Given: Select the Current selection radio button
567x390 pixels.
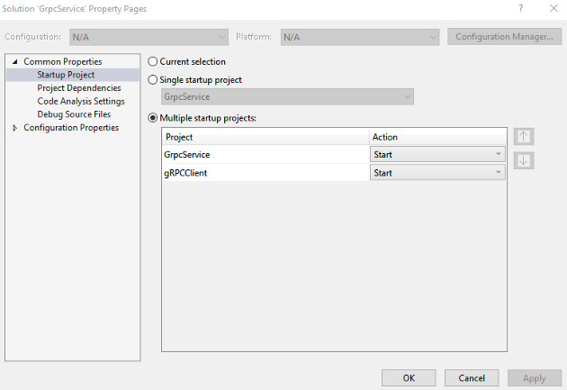Looking at the screenshot, I should coord(153,61).
